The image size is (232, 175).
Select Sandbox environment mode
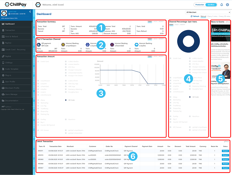tap(211, 5)
